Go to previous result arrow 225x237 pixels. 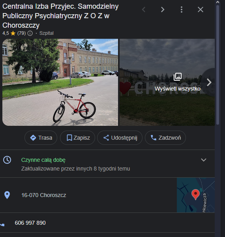point(144,9)
